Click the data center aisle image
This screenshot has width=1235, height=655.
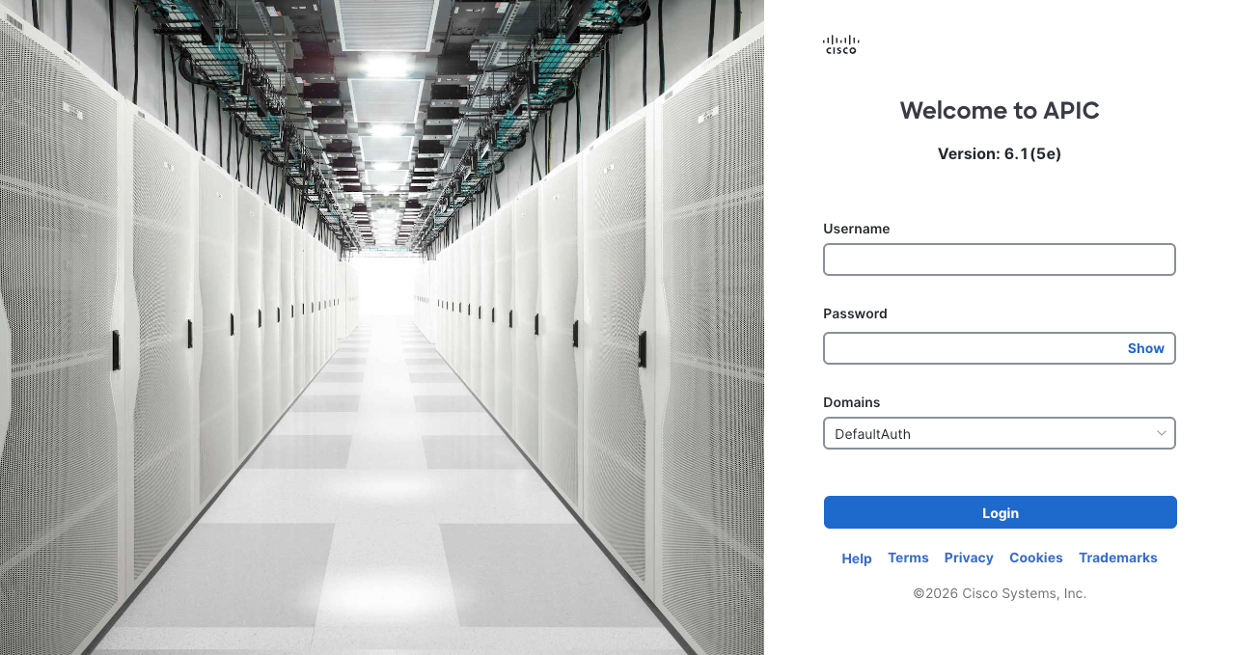click(x=381, y=328)
